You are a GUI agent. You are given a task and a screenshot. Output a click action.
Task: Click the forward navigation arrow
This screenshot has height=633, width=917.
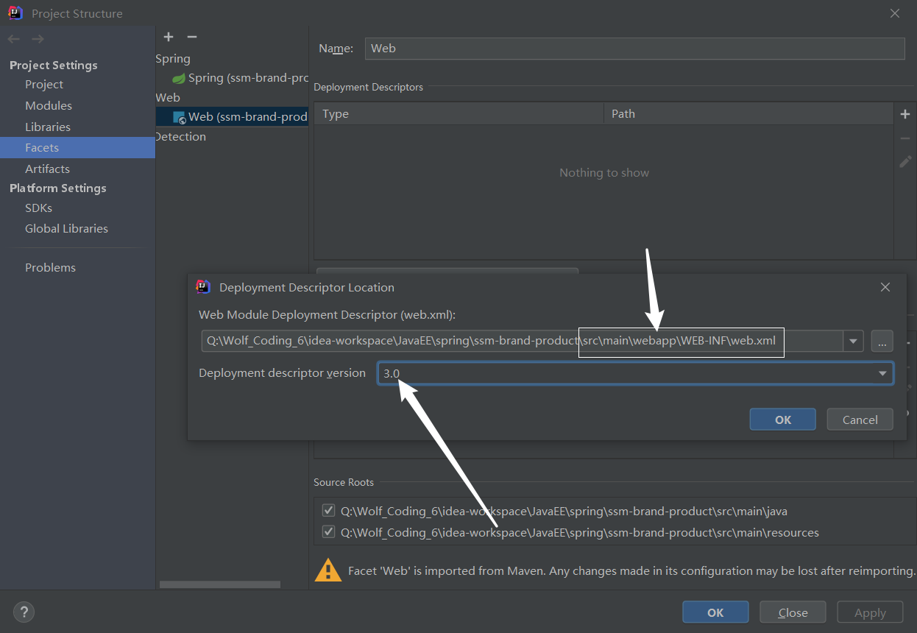(38, 39)
